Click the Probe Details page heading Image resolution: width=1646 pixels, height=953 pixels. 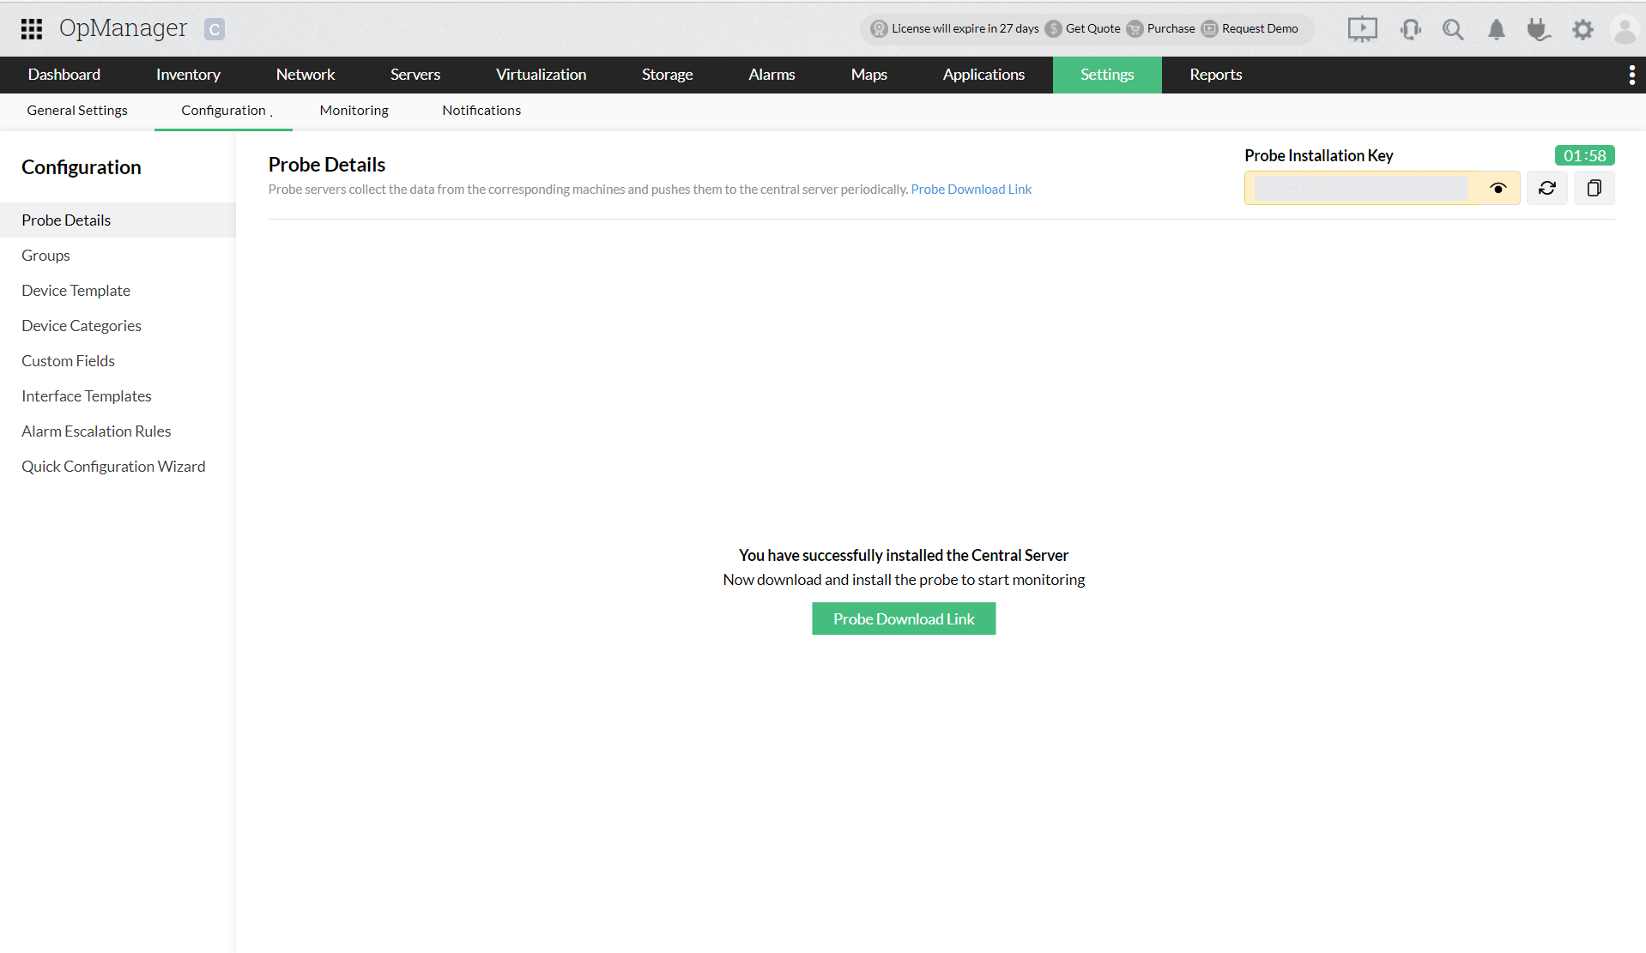[x=327, y=165]
